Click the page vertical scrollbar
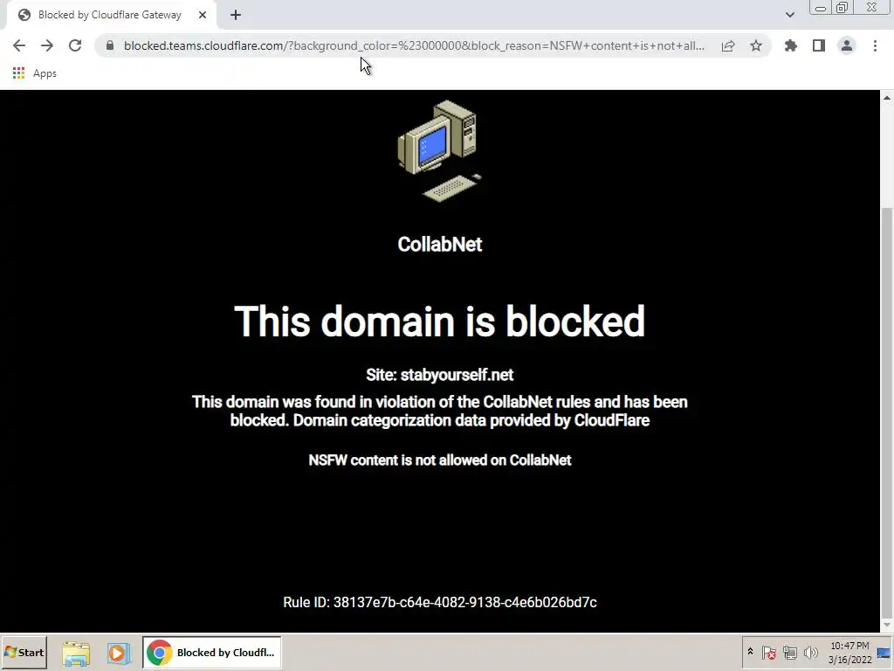Screen dimensions: 894x671 coord(887,361)
